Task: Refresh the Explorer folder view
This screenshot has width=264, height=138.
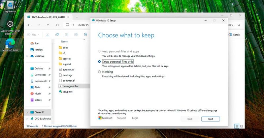Action: pos(57,25)
